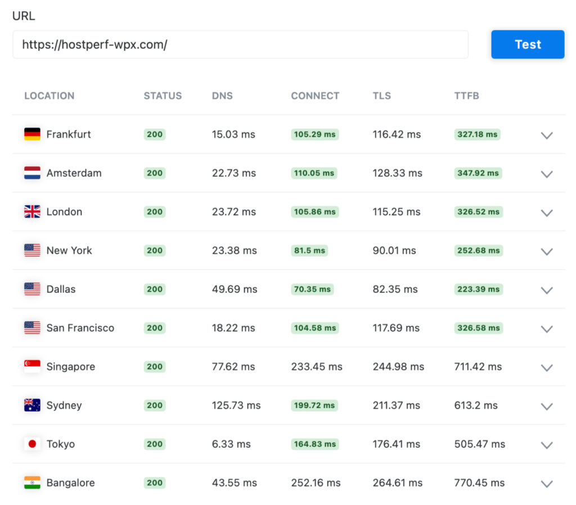Focus the URL input field
This screenshot has height=505, width=576.
coord(241,44)
